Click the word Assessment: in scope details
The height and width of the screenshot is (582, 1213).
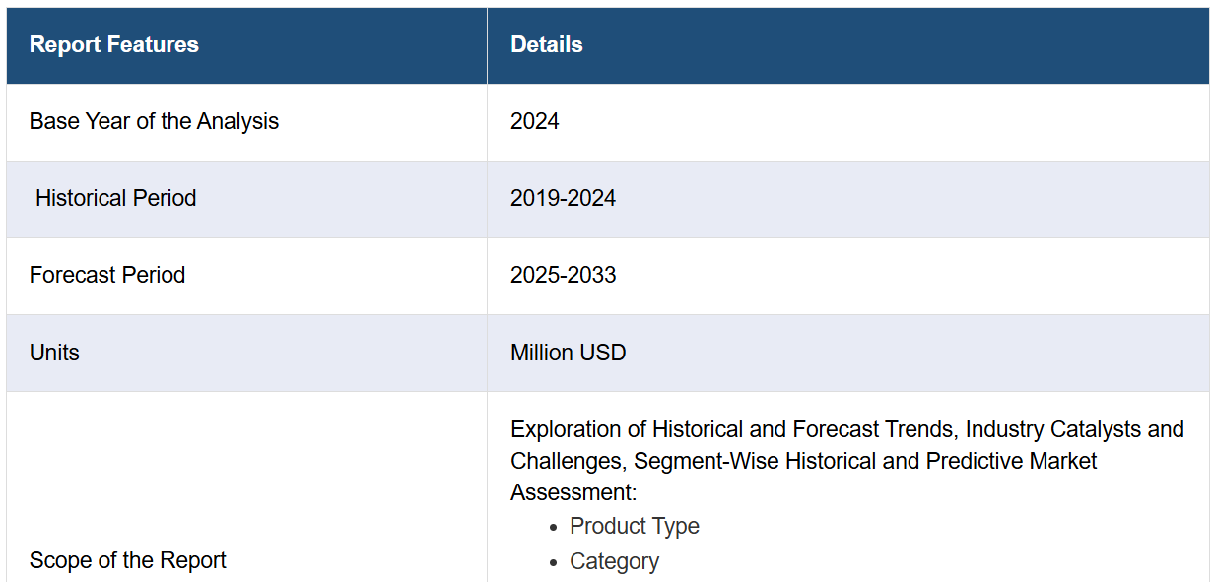[x=573, y=491]
